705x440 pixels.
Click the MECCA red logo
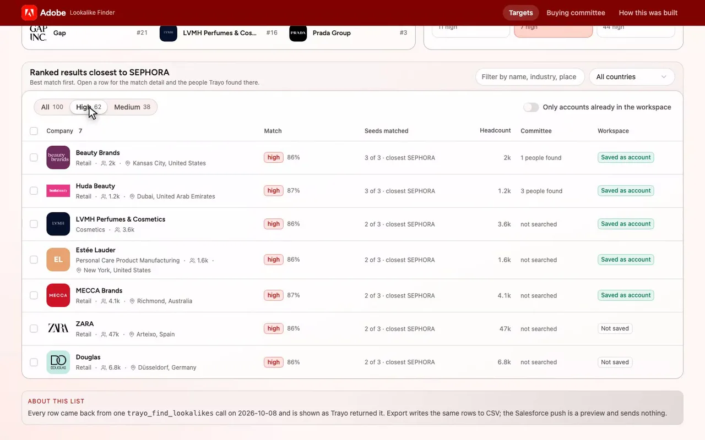(58, 295)
